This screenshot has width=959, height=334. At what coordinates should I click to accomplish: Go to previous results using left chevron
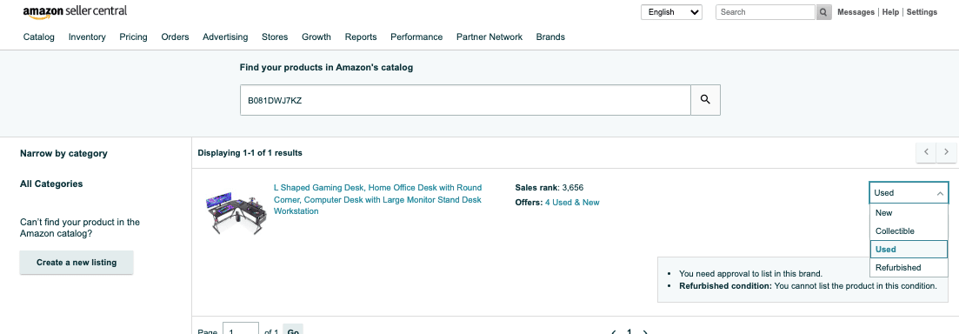click(x=926, y=152)
